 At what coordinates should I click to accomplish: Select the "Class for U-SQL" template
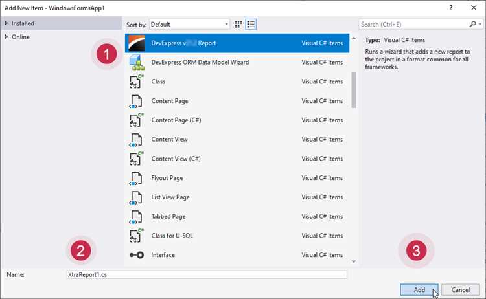(x=237, y=236)
